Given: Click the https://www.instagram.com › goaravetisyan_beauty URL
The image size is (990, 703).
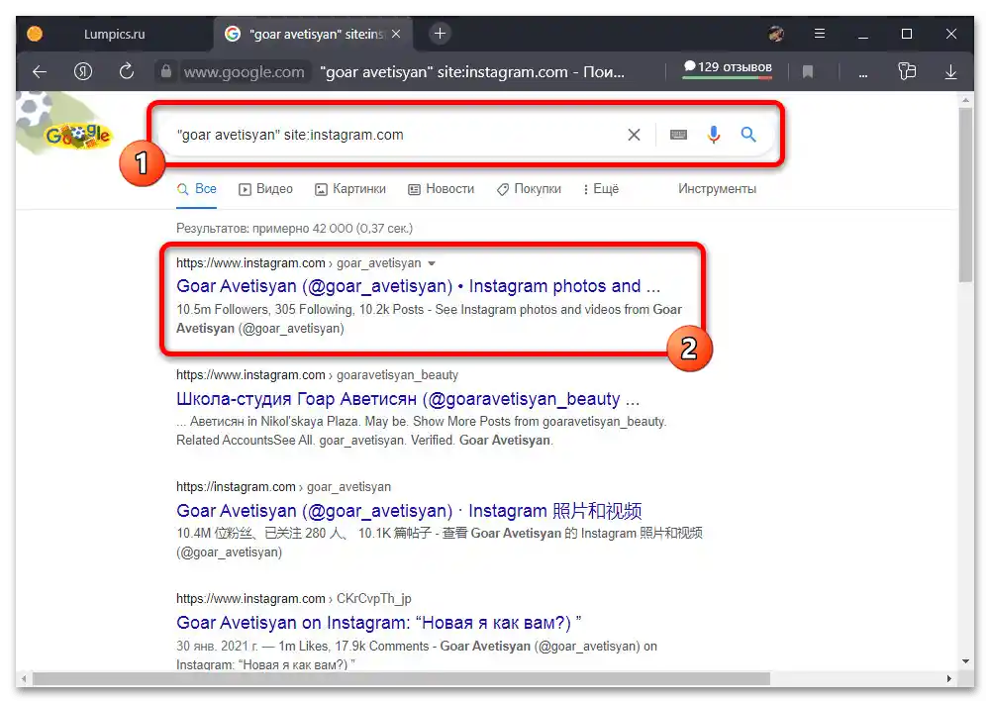Looking at the screenshot, I should pos(317,375).
